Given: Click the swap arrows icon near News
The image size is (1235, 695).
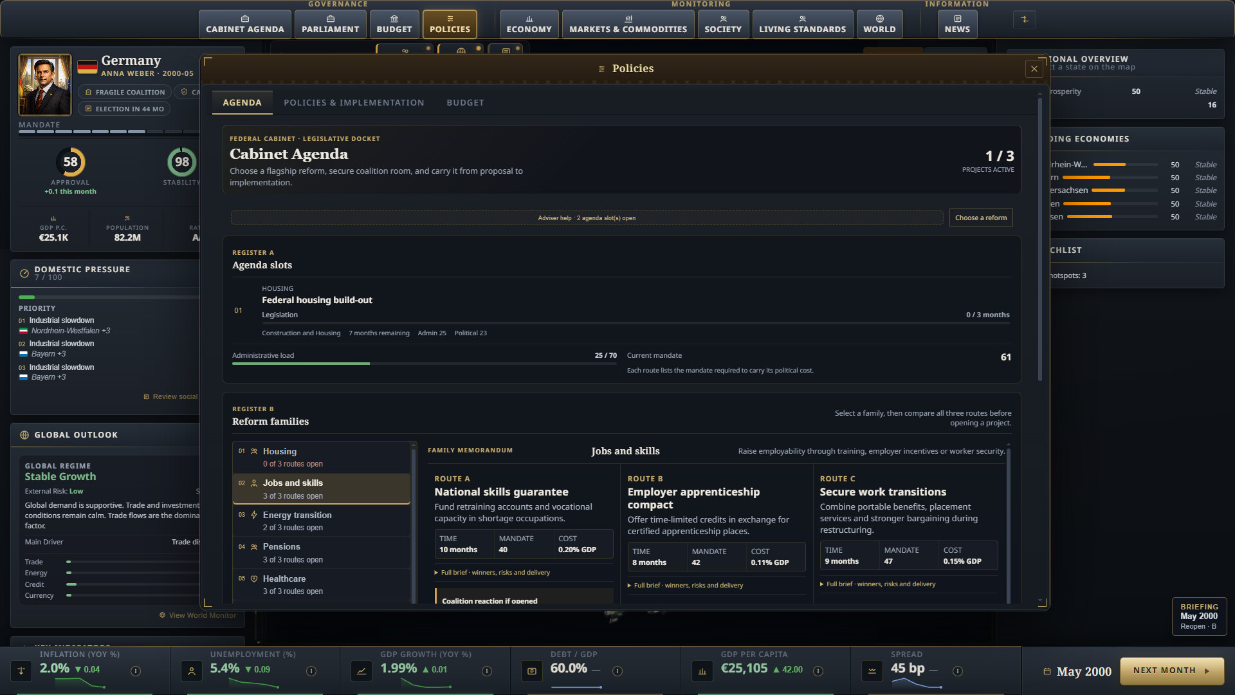Looking at the screenshot, I should click(1025, 19).
